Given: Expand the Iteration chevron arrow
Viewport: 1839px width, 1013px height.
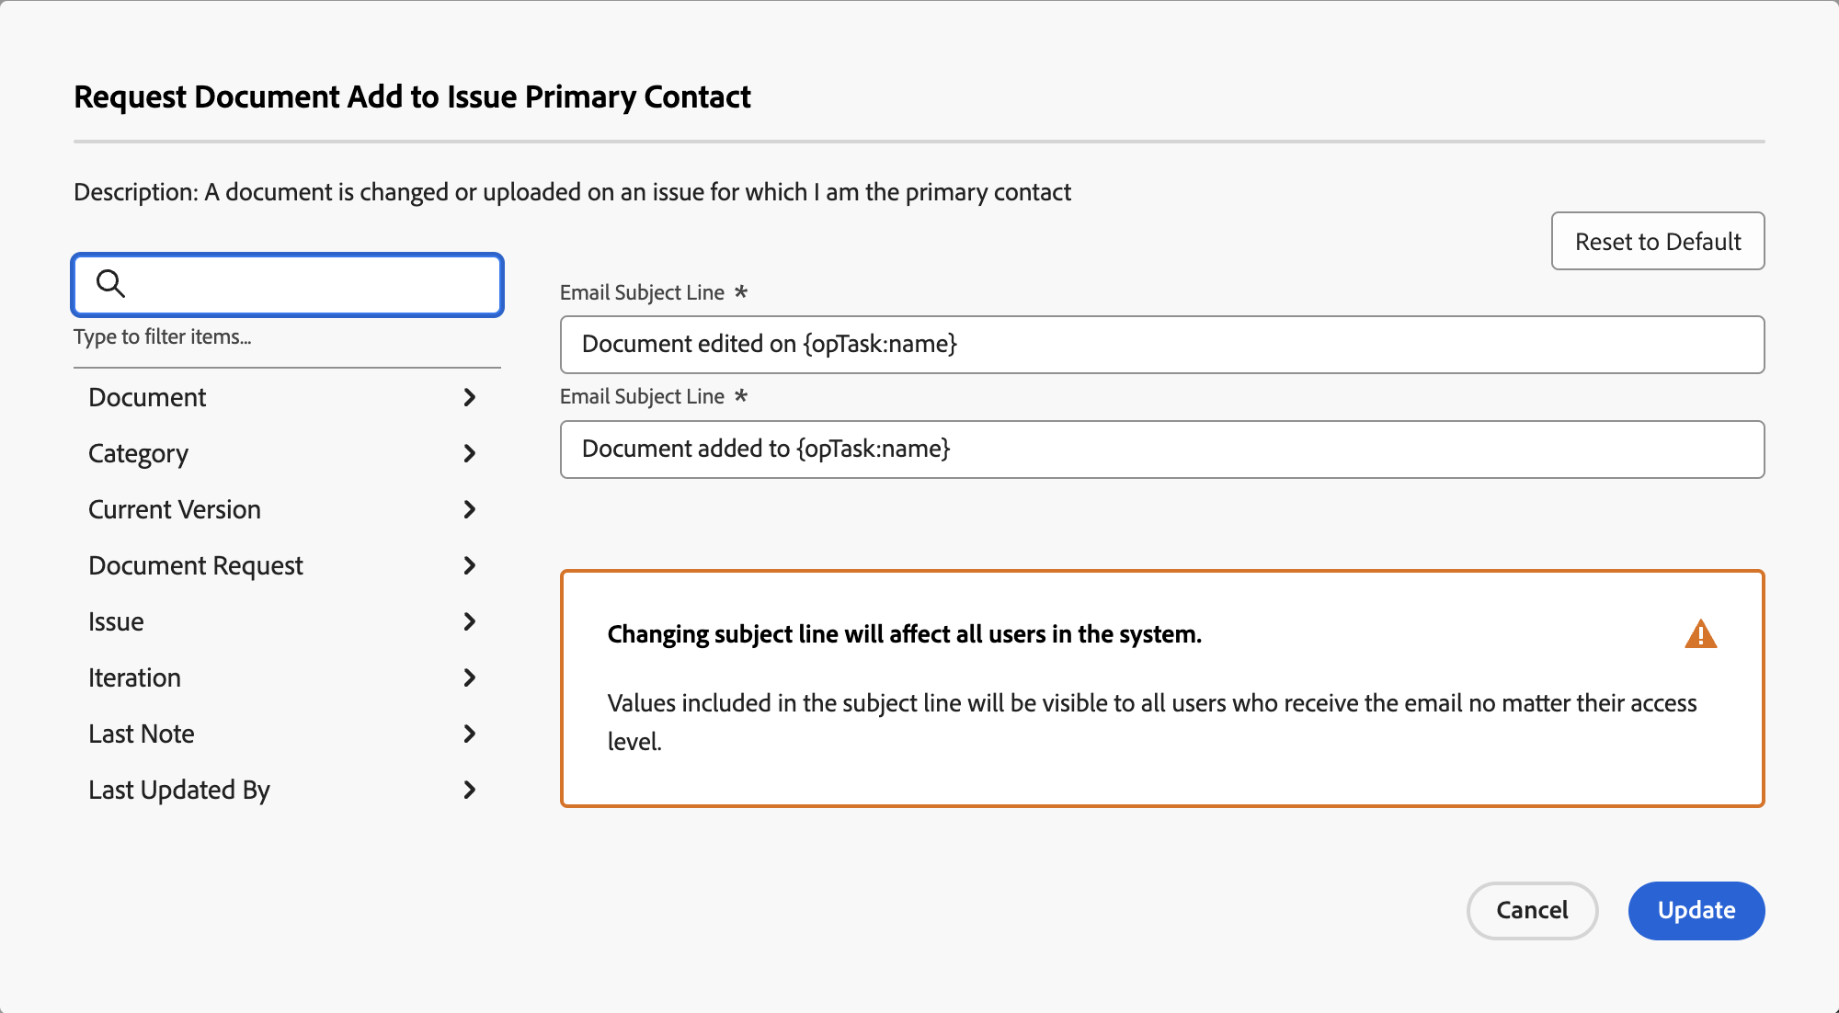Looking at the screenshot, I should pos(469,677).
